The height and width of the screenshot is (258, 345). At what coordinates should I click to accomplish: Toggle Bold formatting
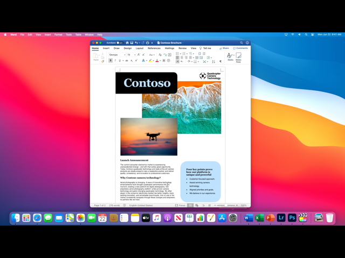(x=111, y=61)
